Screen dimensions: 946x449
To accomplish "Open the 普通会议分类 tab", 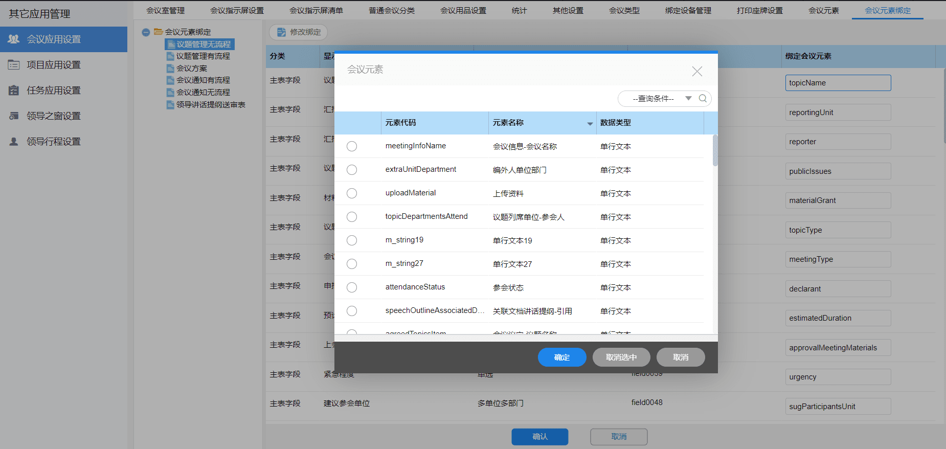I will coord(392,10).
